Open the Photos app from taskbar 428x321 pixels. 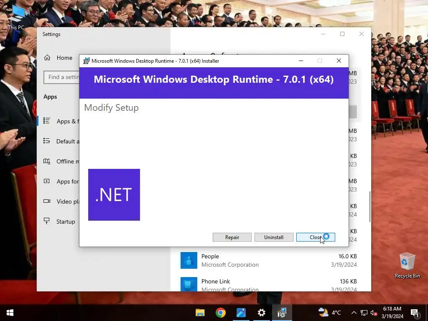point(241,313)
